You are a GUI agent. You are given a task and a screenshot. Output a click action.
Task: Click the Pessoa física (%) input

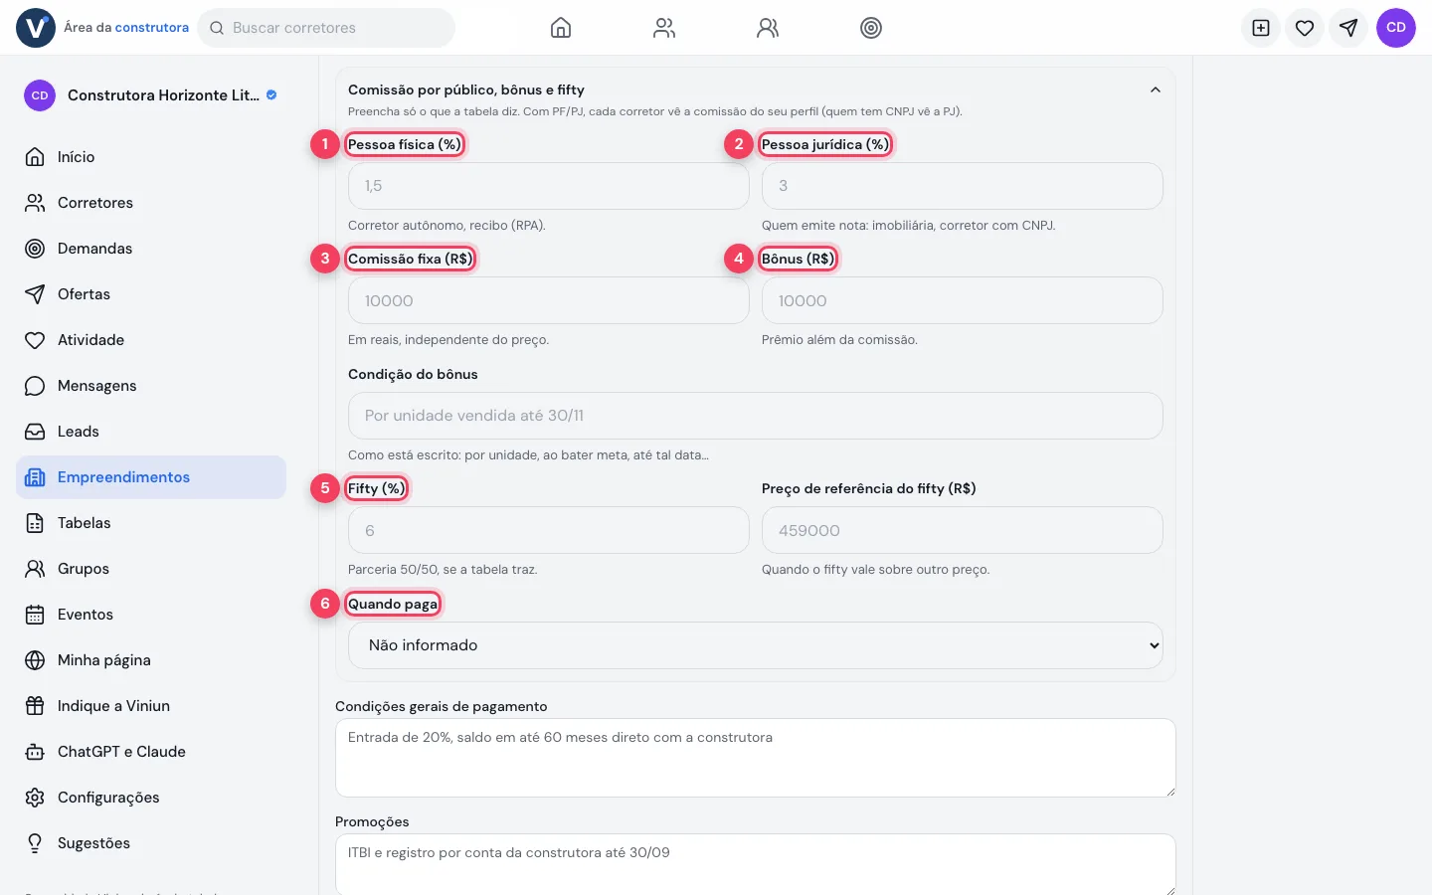point(549,186)
